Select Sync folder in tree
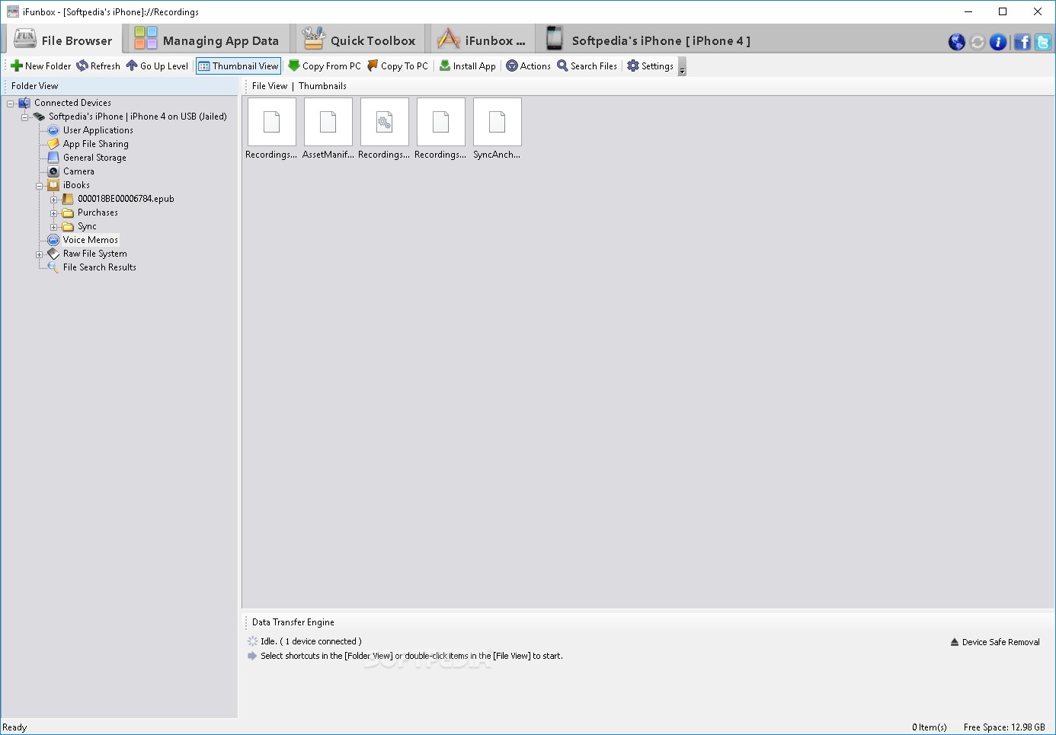The width and height of the screenshot is (1056, 735). 87,226
